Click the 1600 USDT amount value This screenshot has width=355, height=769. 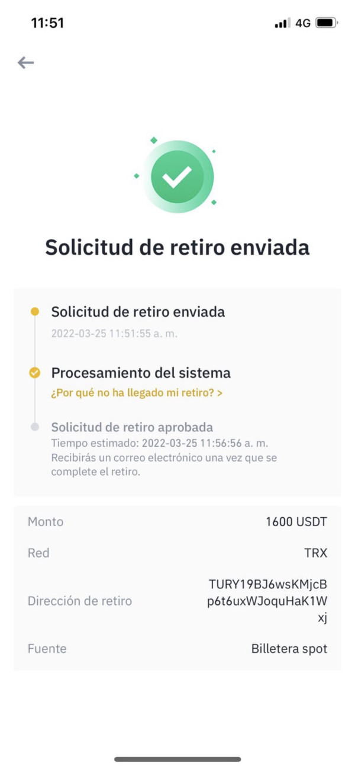296,522
